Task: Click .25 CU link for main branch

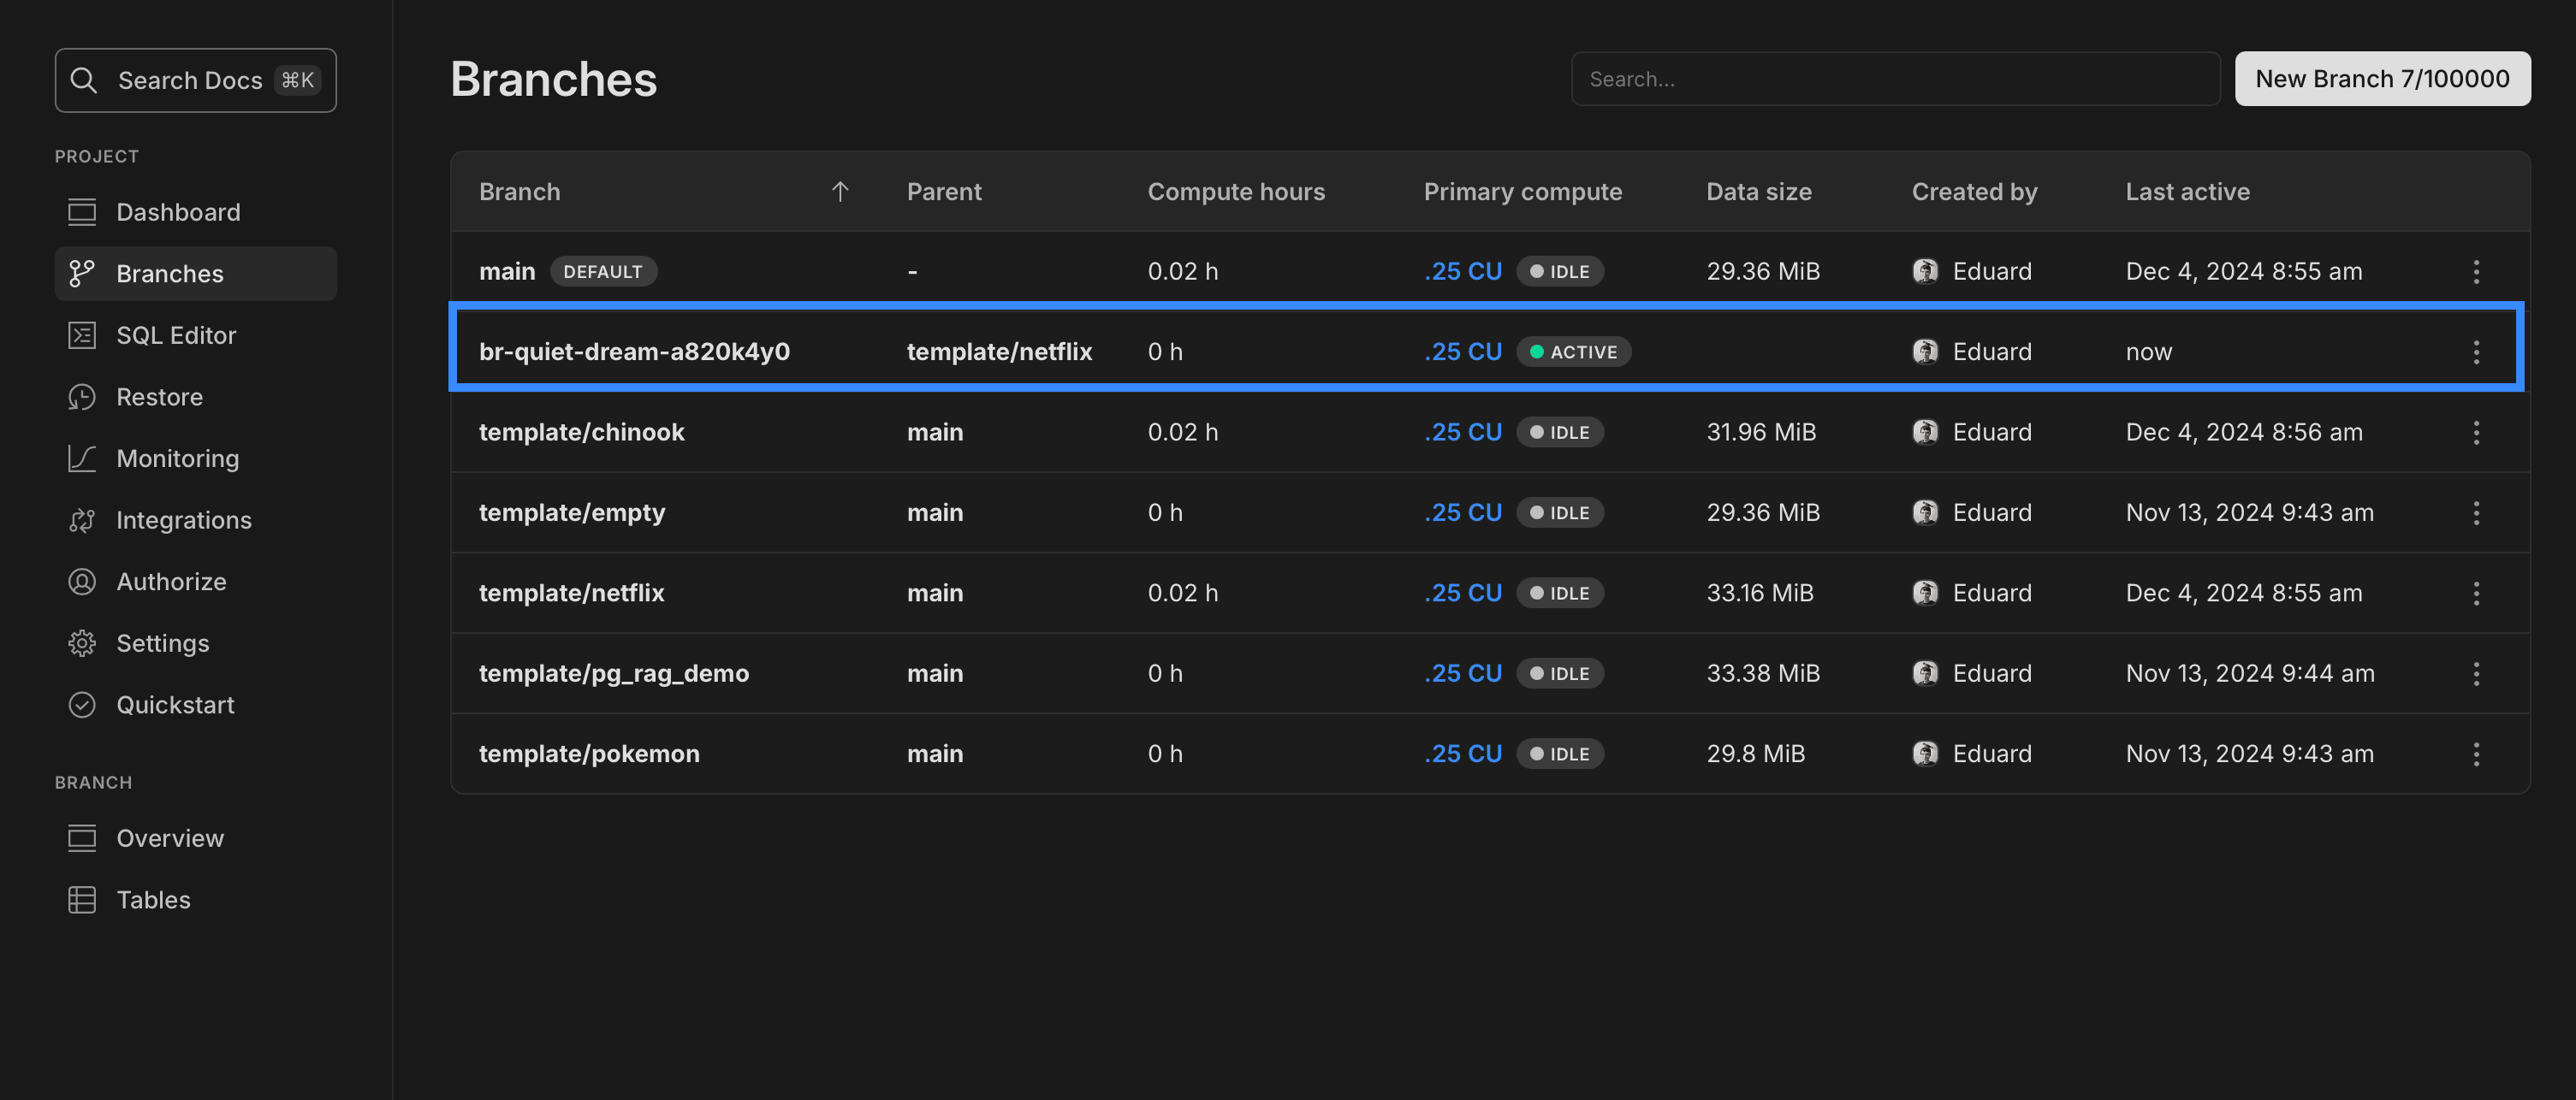Action: (x=1463, y=272)
